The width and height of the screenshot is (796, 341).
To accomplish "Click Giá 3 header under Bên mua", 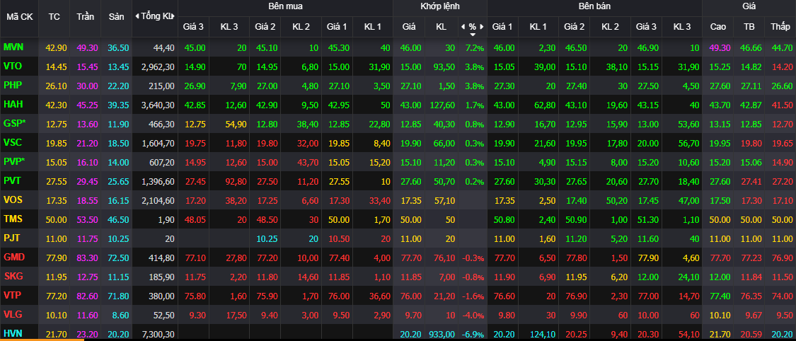I will 193,26.
